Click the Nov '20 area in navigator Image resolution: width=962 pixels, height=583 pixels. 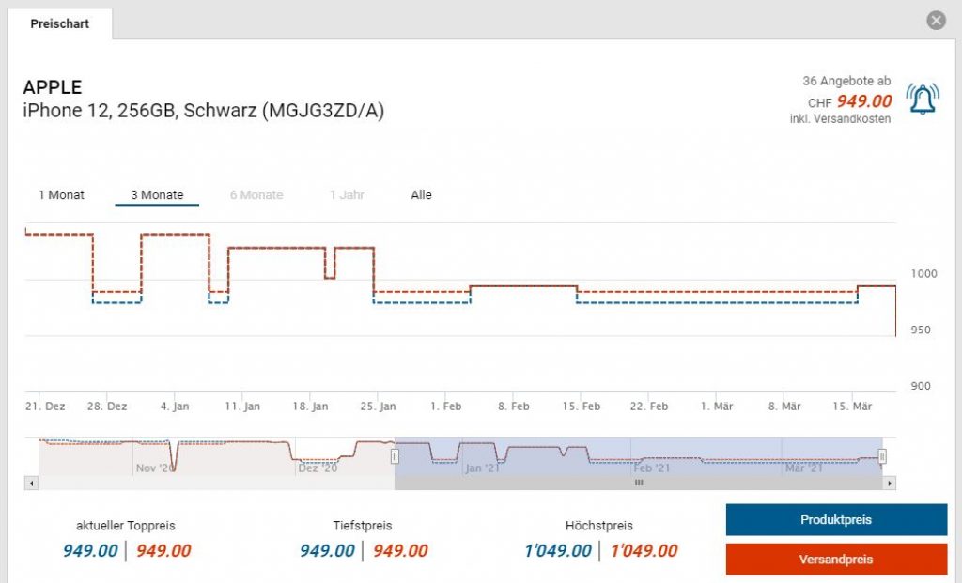155,467
